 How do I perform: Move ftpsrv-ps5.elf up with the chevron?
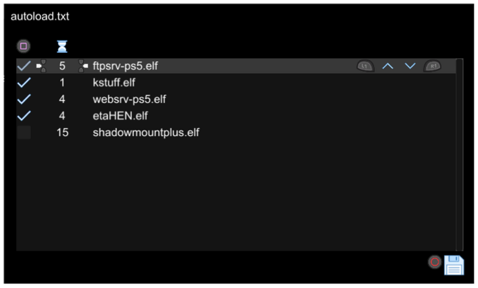click(388, 66)
